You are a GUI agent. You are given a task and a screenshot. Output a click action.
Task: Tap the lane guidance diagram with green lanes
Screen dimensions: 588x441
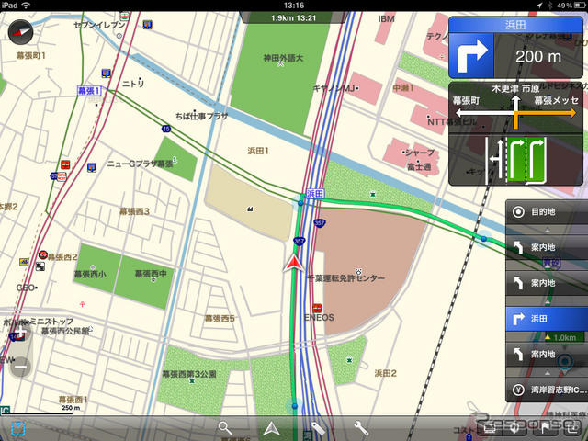(516, 161)
